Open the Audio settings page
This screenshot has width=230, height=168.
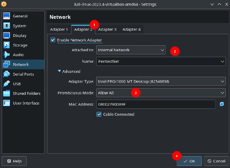point(23,55)
